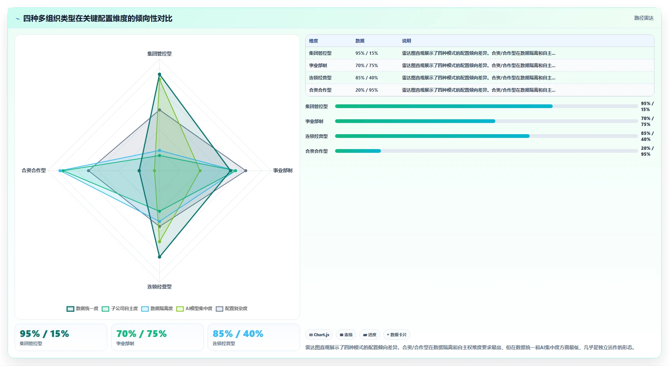Toggle the 数据统一度 legend series
669x366 pixels.
pos(82,309)
